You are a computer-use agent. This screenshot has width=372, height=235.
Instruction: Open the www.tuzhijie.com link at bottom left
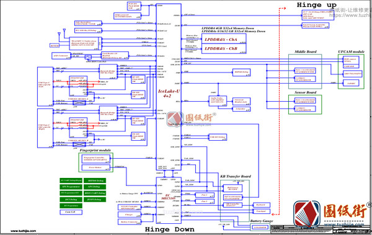click(24, 231)
